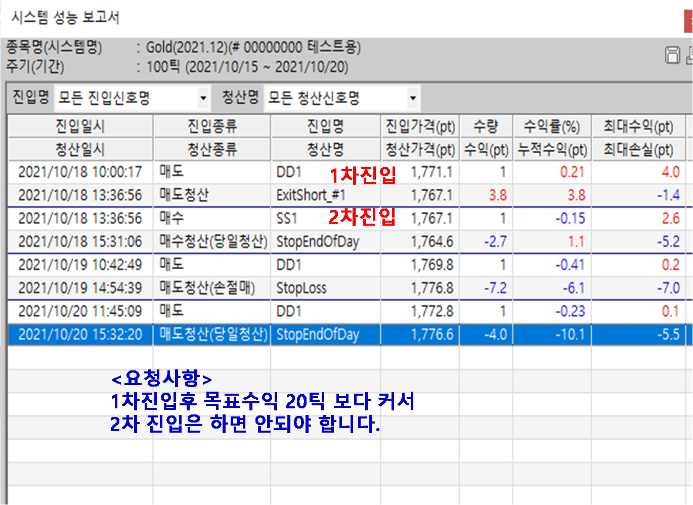Click the 최대수익(pt) column header
This screenshot has height=505, width=693.
tap(638, 127)
